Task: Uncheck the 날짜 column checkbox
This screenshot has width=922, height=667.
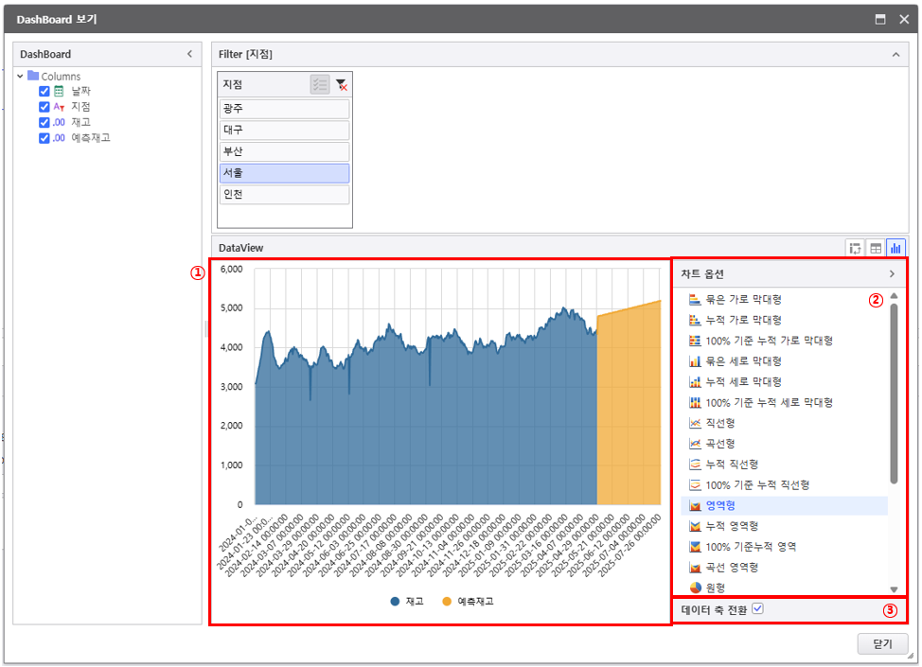Action: tap(44, 92)
